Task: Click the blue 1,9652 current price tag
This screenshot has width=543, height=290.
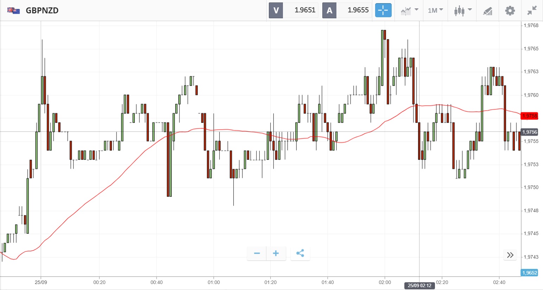Action: [x=529, y=273]
